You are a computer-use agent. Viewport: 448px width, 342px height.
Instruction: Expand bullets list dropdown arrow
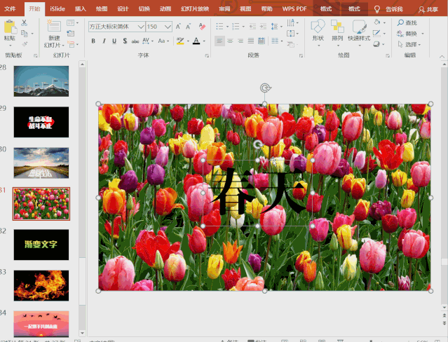pyautogui.click(x=227, y=27)
